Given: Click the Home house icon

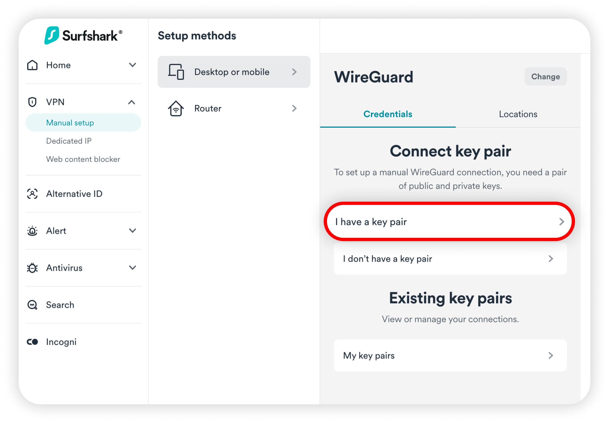Looking at the screenshot, I should click(x=32, y=65).
